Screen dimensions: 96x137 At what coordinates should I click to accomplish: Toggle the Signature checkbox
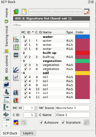(x=63, y=123)
